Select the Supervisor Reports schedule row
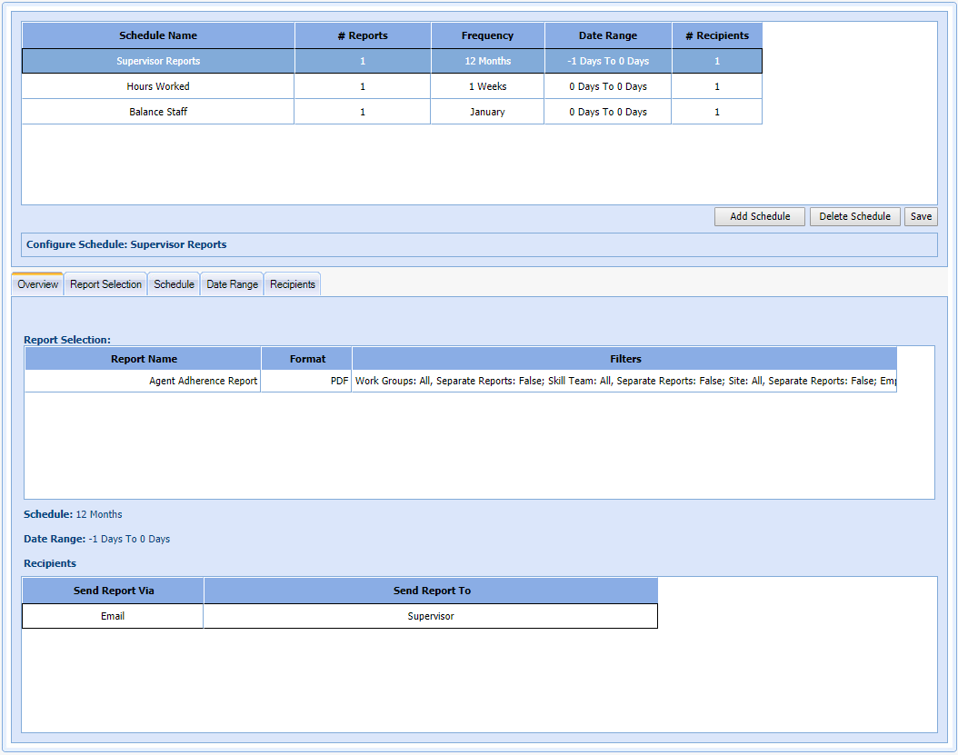Screen dimensions: 958x755 point(158,61)
